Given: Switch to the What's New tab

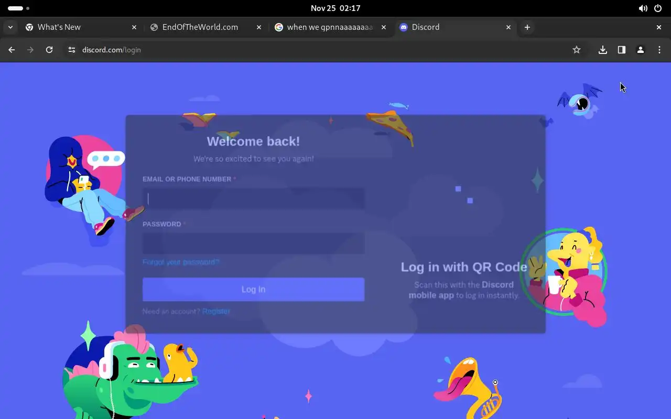Looking at the screenshot, I should tap(81, 27).
